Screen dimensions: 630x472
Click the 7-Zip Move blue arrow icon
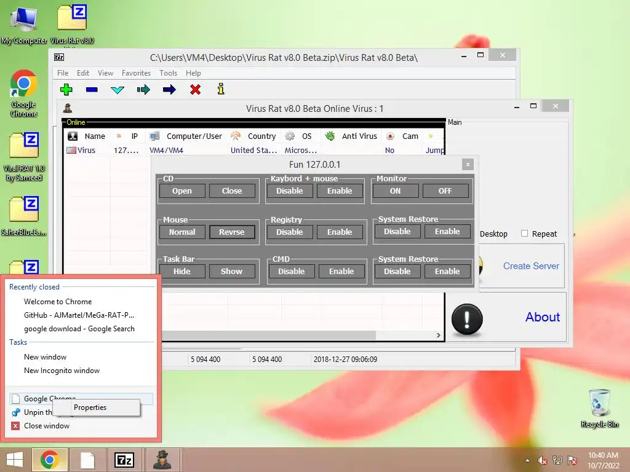click(x=169, y=89)
